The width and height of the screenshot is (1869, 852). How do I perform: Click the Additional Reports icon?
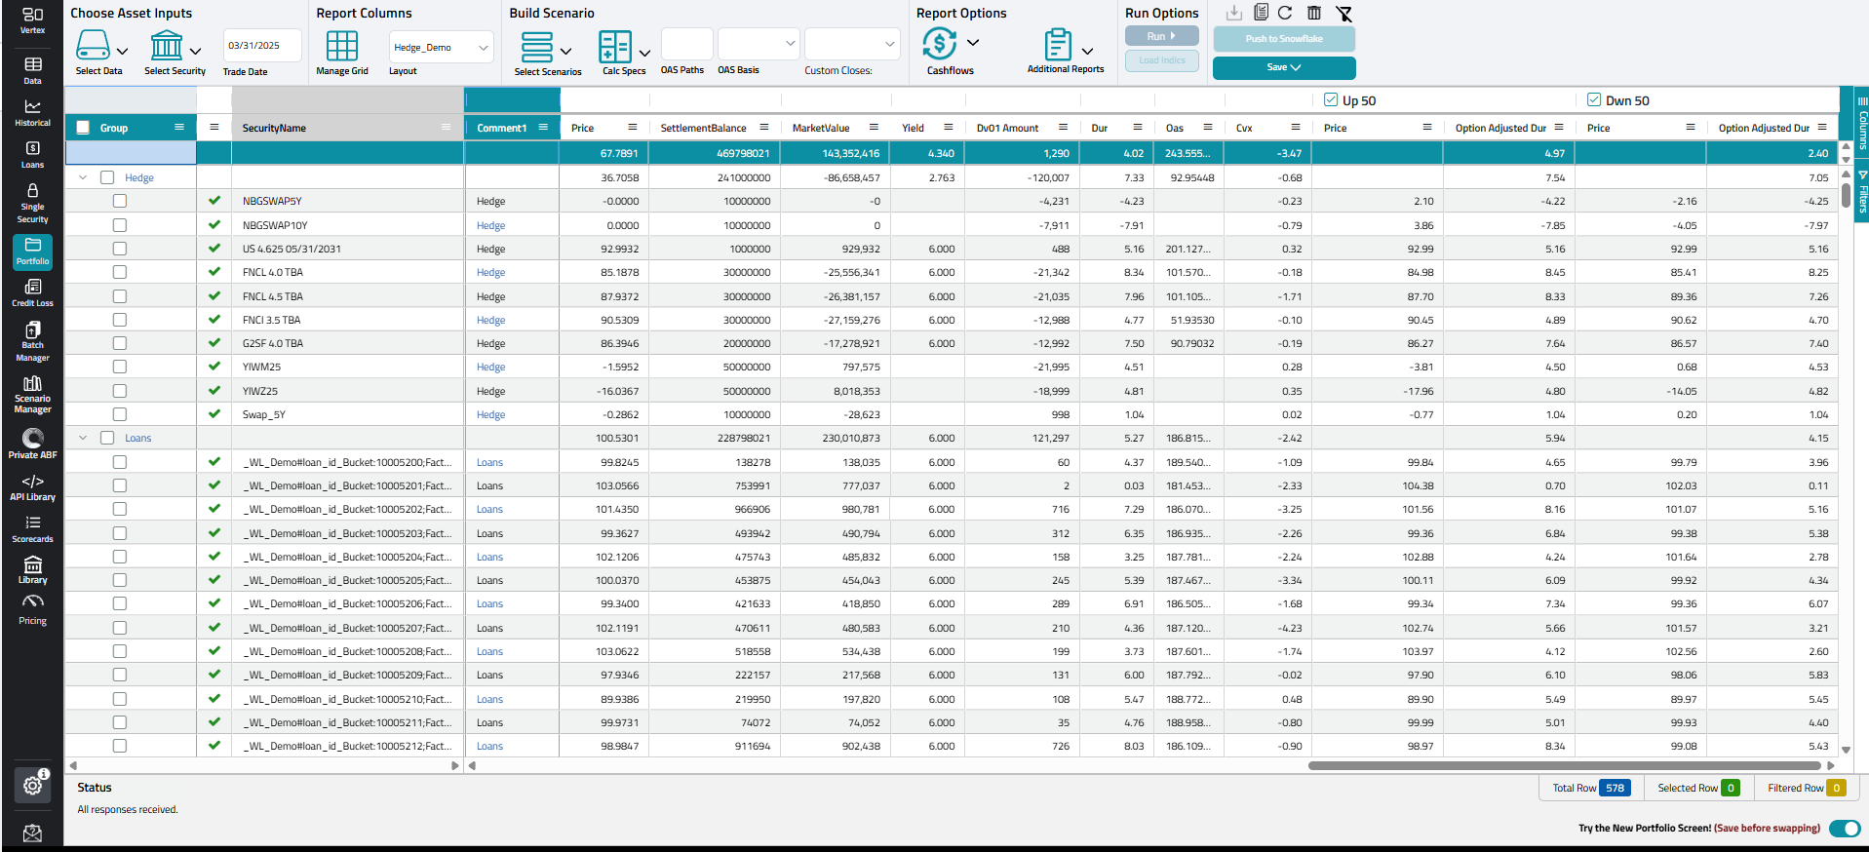click(1058, 44)
